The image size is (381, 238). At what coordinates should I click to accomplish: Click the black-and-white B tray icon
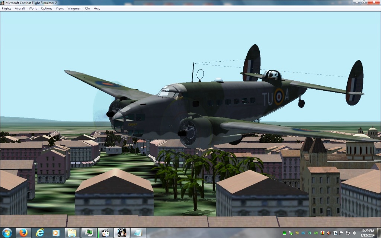coord(335,233)
